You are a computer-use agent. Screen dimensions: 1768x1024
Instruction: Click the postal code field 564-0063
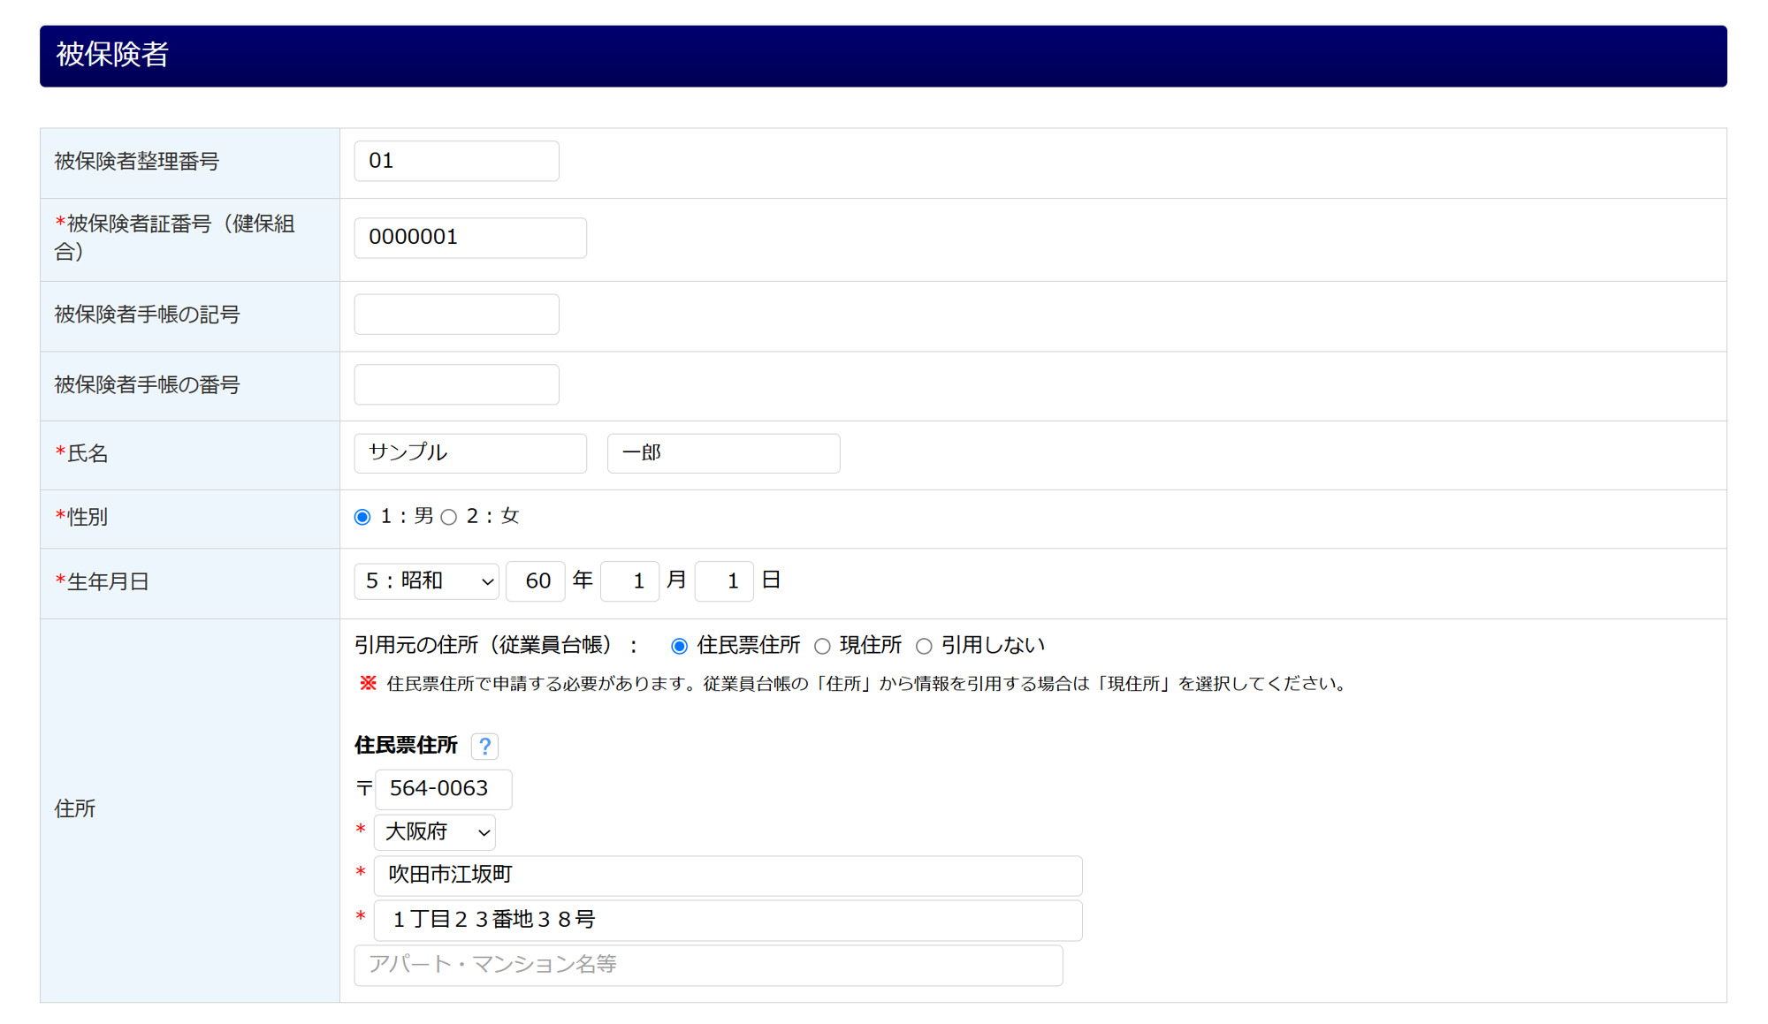point(443,789)
